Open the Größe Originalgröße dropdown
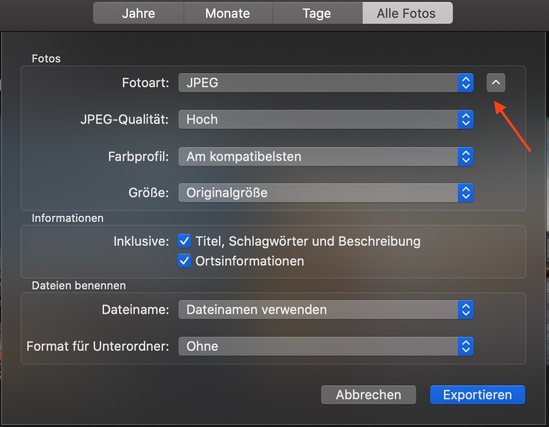The image size is (549, 427). coord(318,193)
